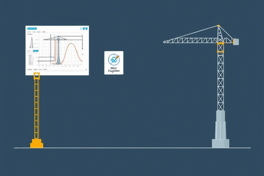Click the text label under the center card icon
The image size is (264, 176).
113,70
